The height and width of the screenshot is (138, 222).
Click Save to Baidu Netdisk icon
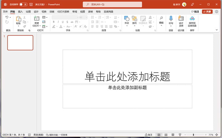coord(192,18)
